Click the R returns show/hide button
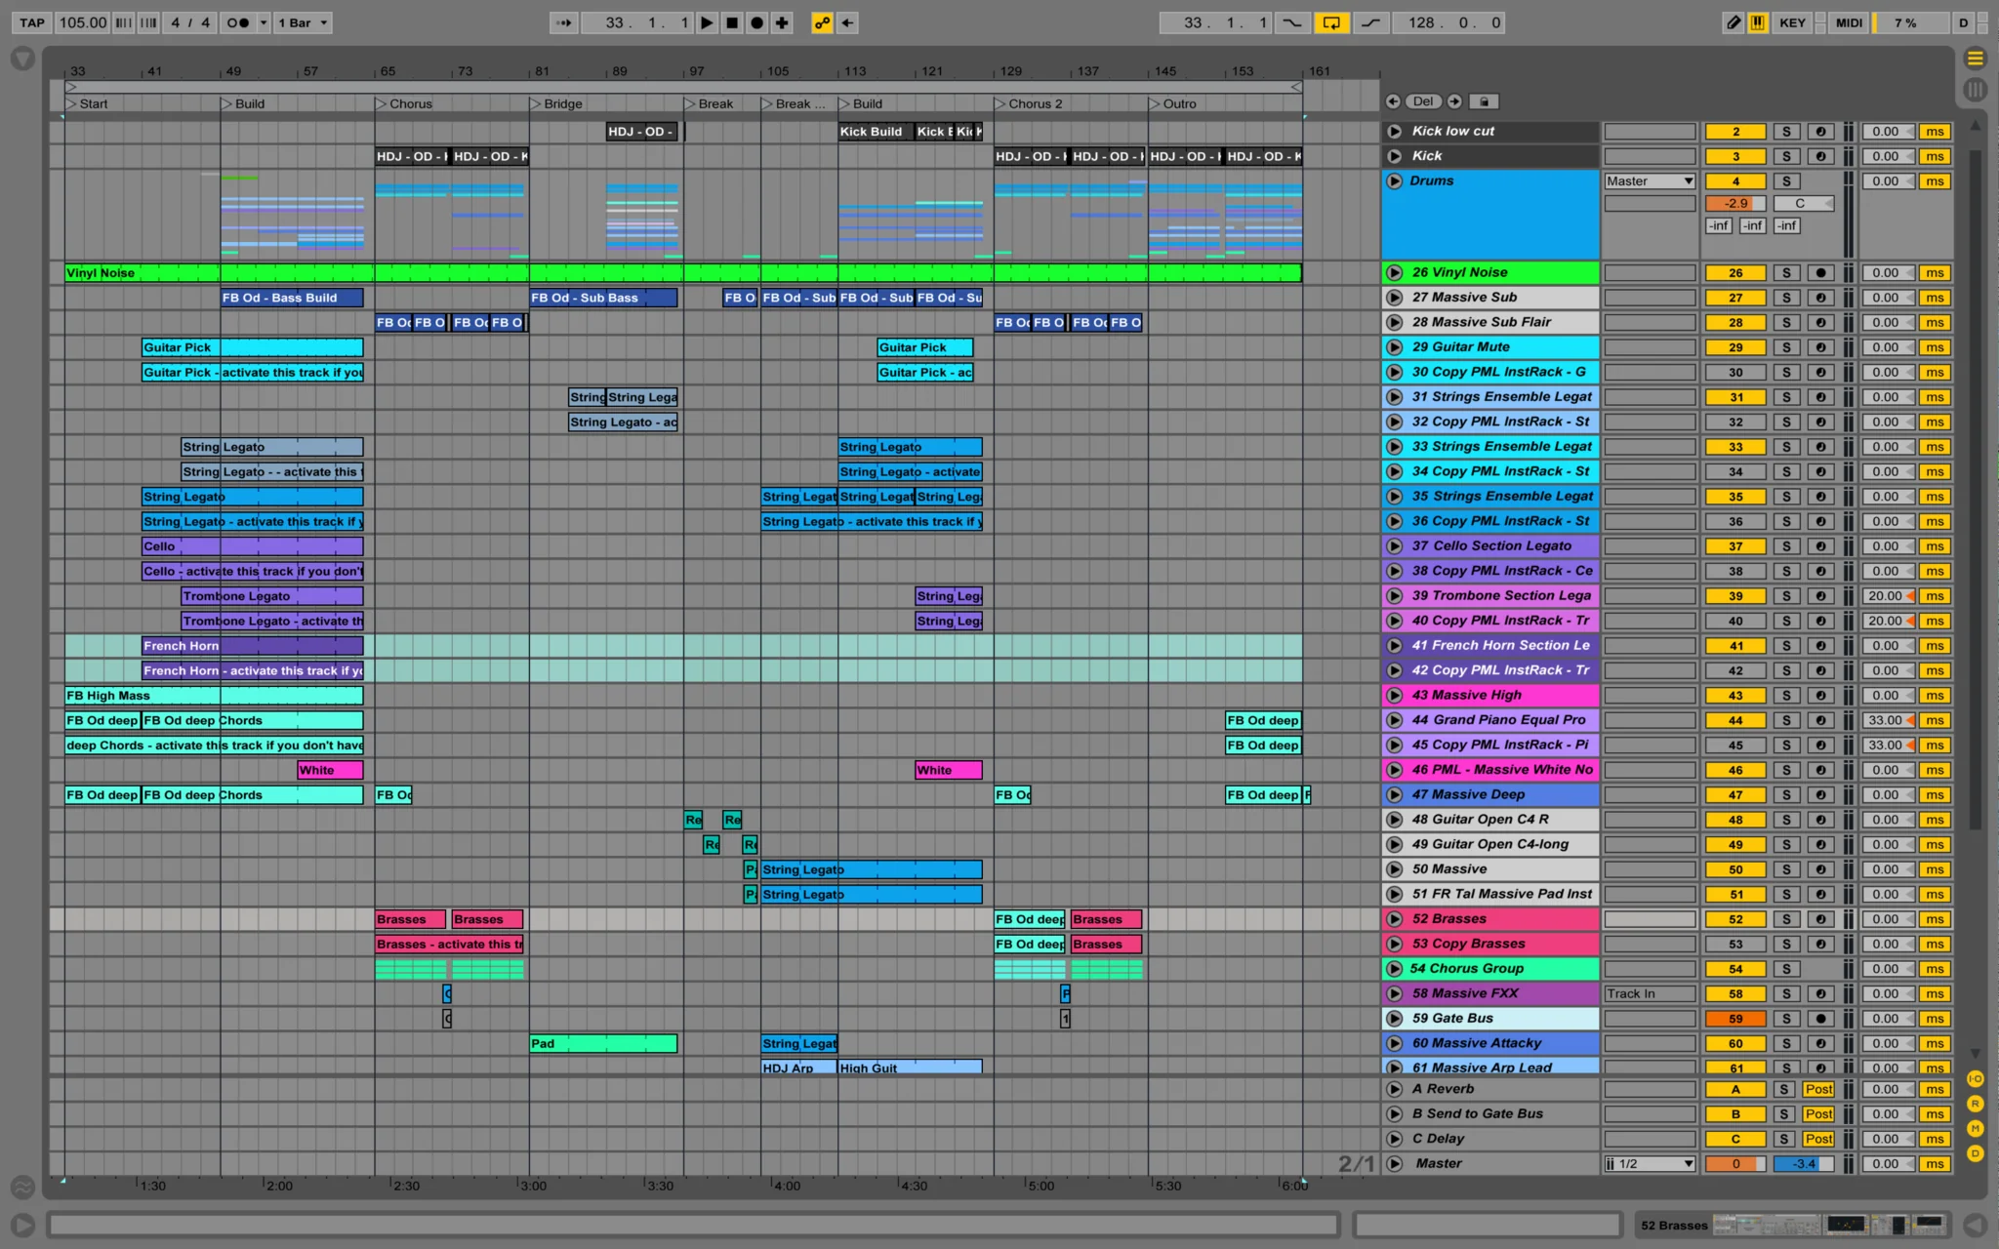Viewport: 1999px width, 1249px height. [1975, 1104]
